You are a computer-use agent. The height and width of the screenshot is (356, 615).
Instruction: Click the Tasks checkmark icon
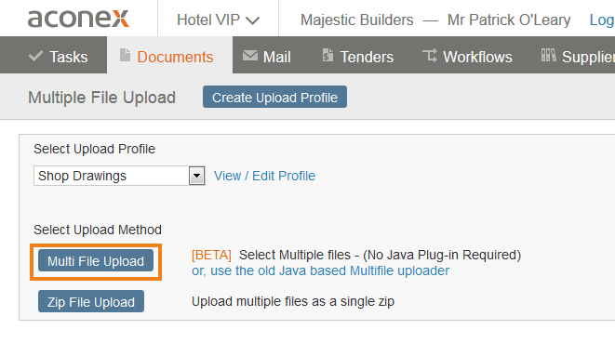(x=35, y=56)
